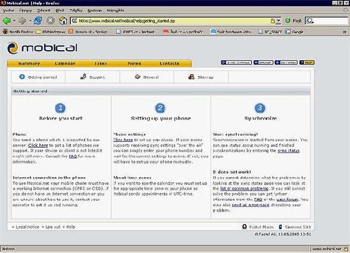This screenshot has height=253, width=350.
Task: Click the site icon in the address bar
Action: (x=74, y=21)
